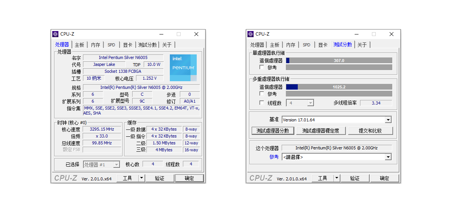Click the 代号 Jasper Lake field

pyautogui.click(x=104, y=64)
